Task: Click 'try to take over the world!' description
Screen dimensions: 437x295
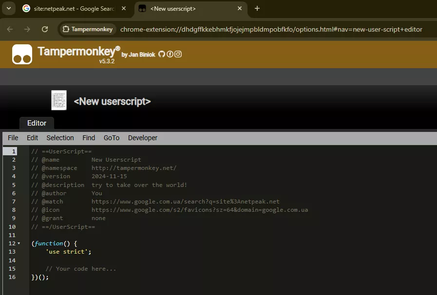Action: click(x=139, y=185)
